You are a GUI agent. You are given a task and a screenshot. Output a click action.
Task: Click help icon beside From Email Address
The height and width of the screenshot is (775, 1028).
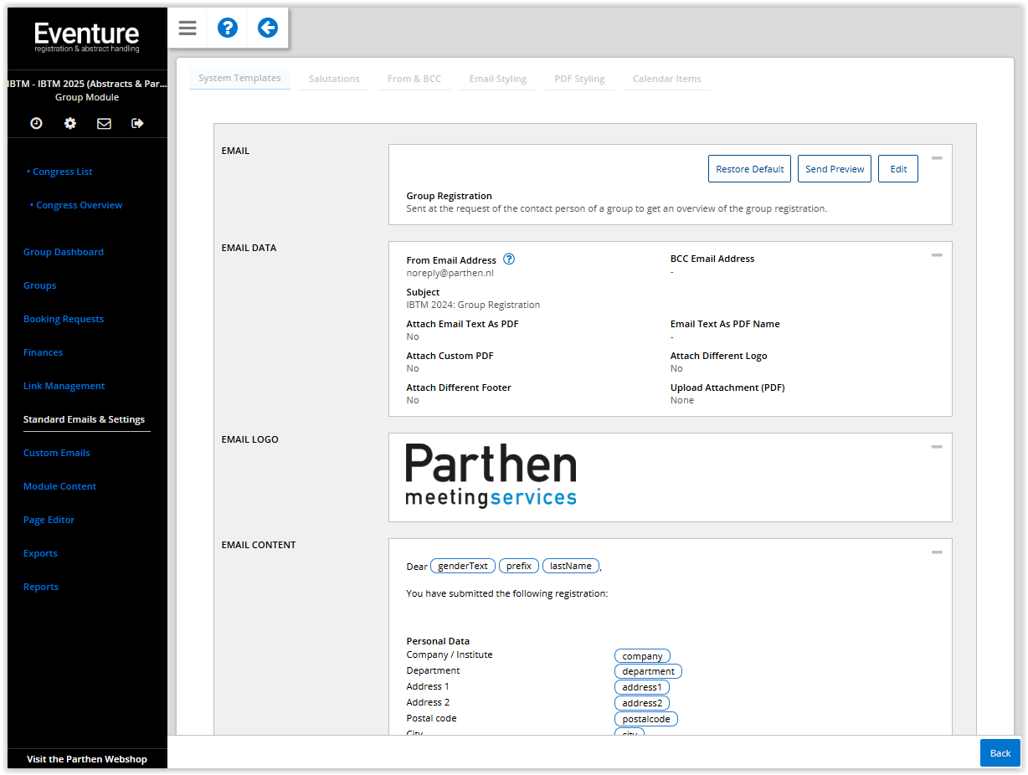[509, 259]
